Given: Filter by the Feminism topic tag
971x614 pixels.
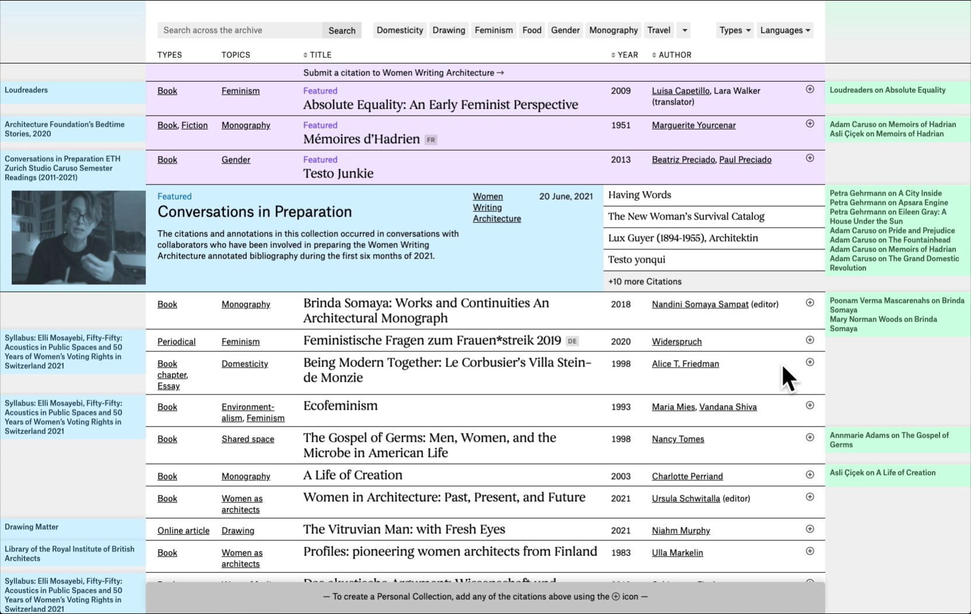Looking at the screenshot, I should (493, 30).
